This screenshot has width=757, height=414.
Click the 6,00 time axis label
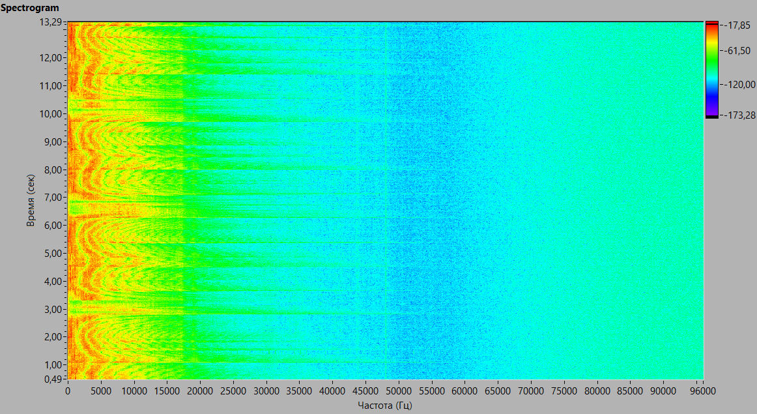pos(55,226)
